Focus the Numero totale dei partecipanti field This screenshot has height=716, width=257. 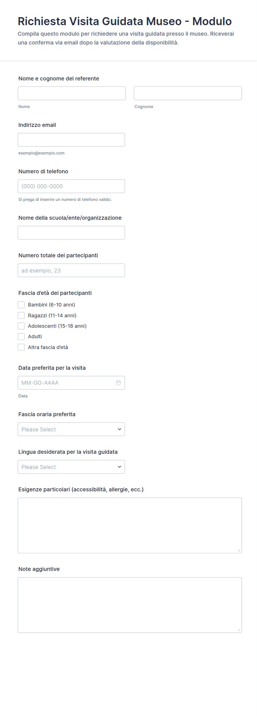point(71,270)
